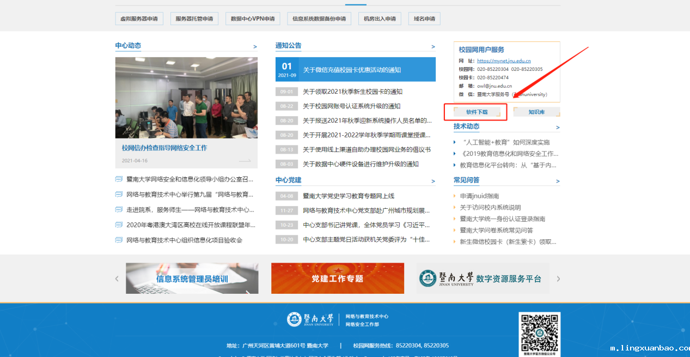Click the email address owl@jnu.edu.cn
This screenshot has width=690, height=357.
[494, 86]
